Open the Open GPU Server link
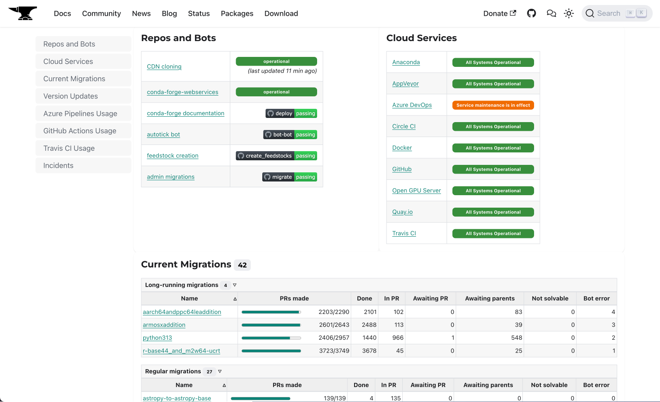Viewport: 660px width, 402px height. click(x=416, y=191)
